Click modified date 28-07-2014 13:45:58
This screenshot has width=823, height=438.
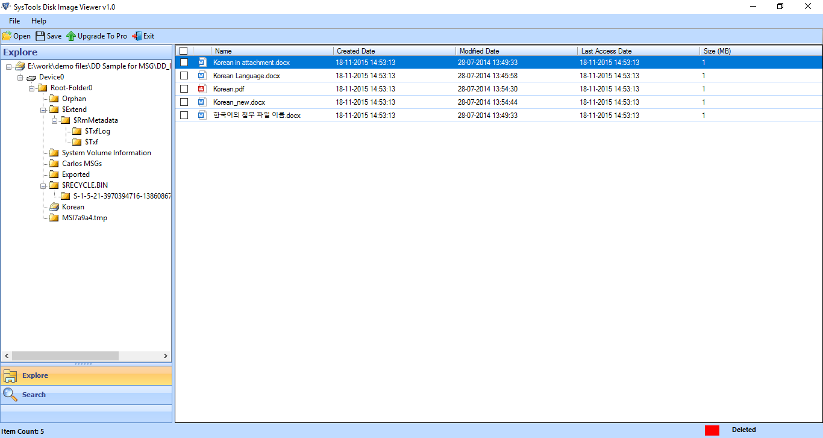487,76
